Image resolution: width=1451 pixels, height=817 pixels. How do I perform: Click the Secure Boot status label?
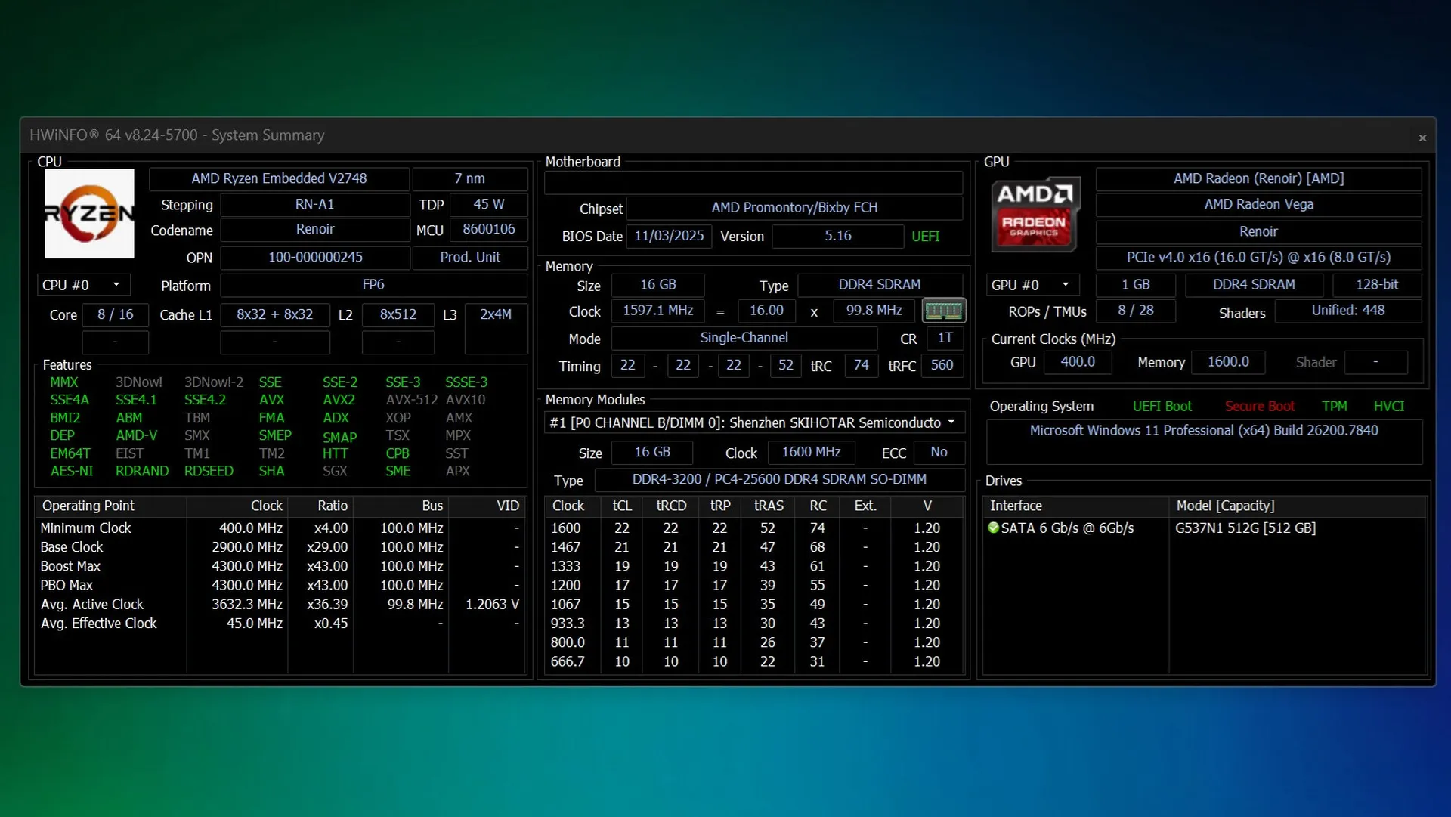(1259, 407)
